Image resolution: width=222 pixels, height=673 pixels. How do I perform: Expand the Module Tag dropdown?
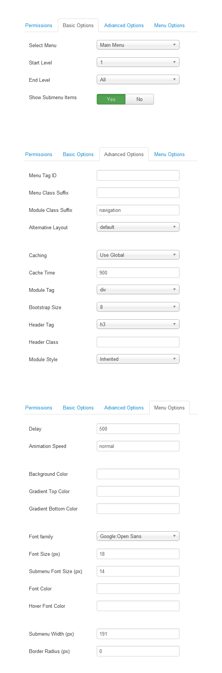(x=138, y=290)
